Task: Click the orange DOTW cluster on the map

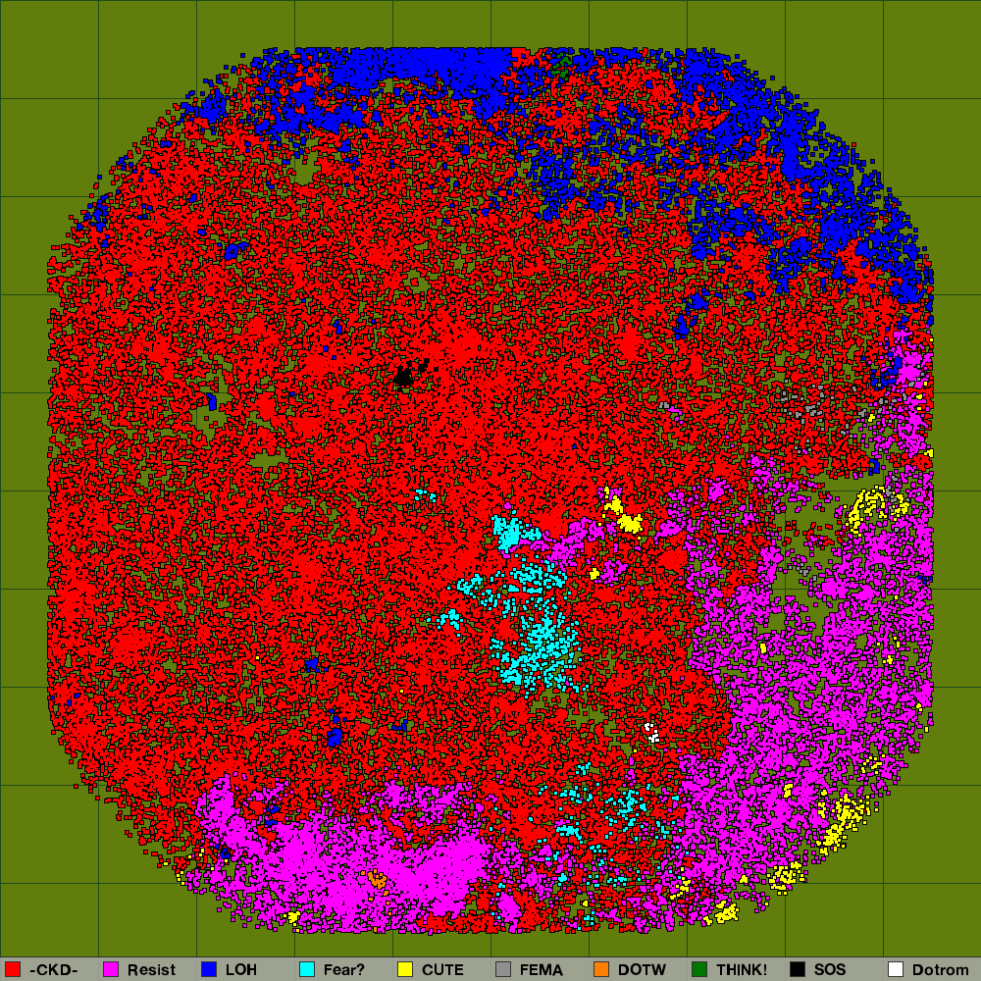Action: pos(377,880)
